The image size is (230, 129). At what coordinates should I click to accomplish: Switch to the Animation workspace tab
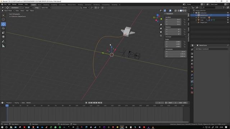[x=88, y=5]
